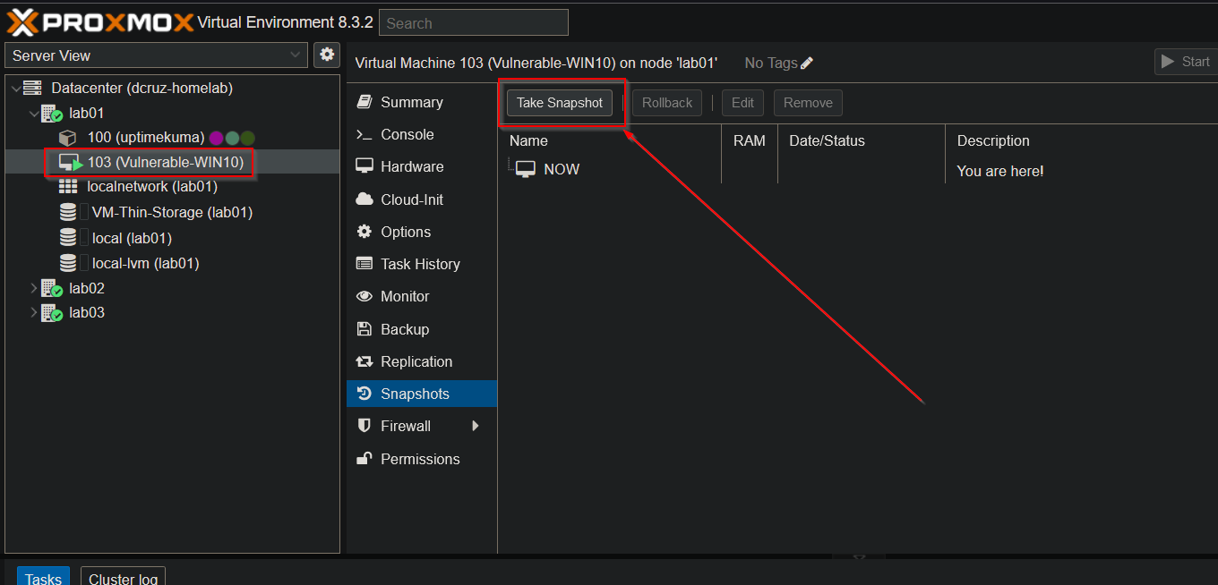Open Firewall via its shield icon

[365, 426]
